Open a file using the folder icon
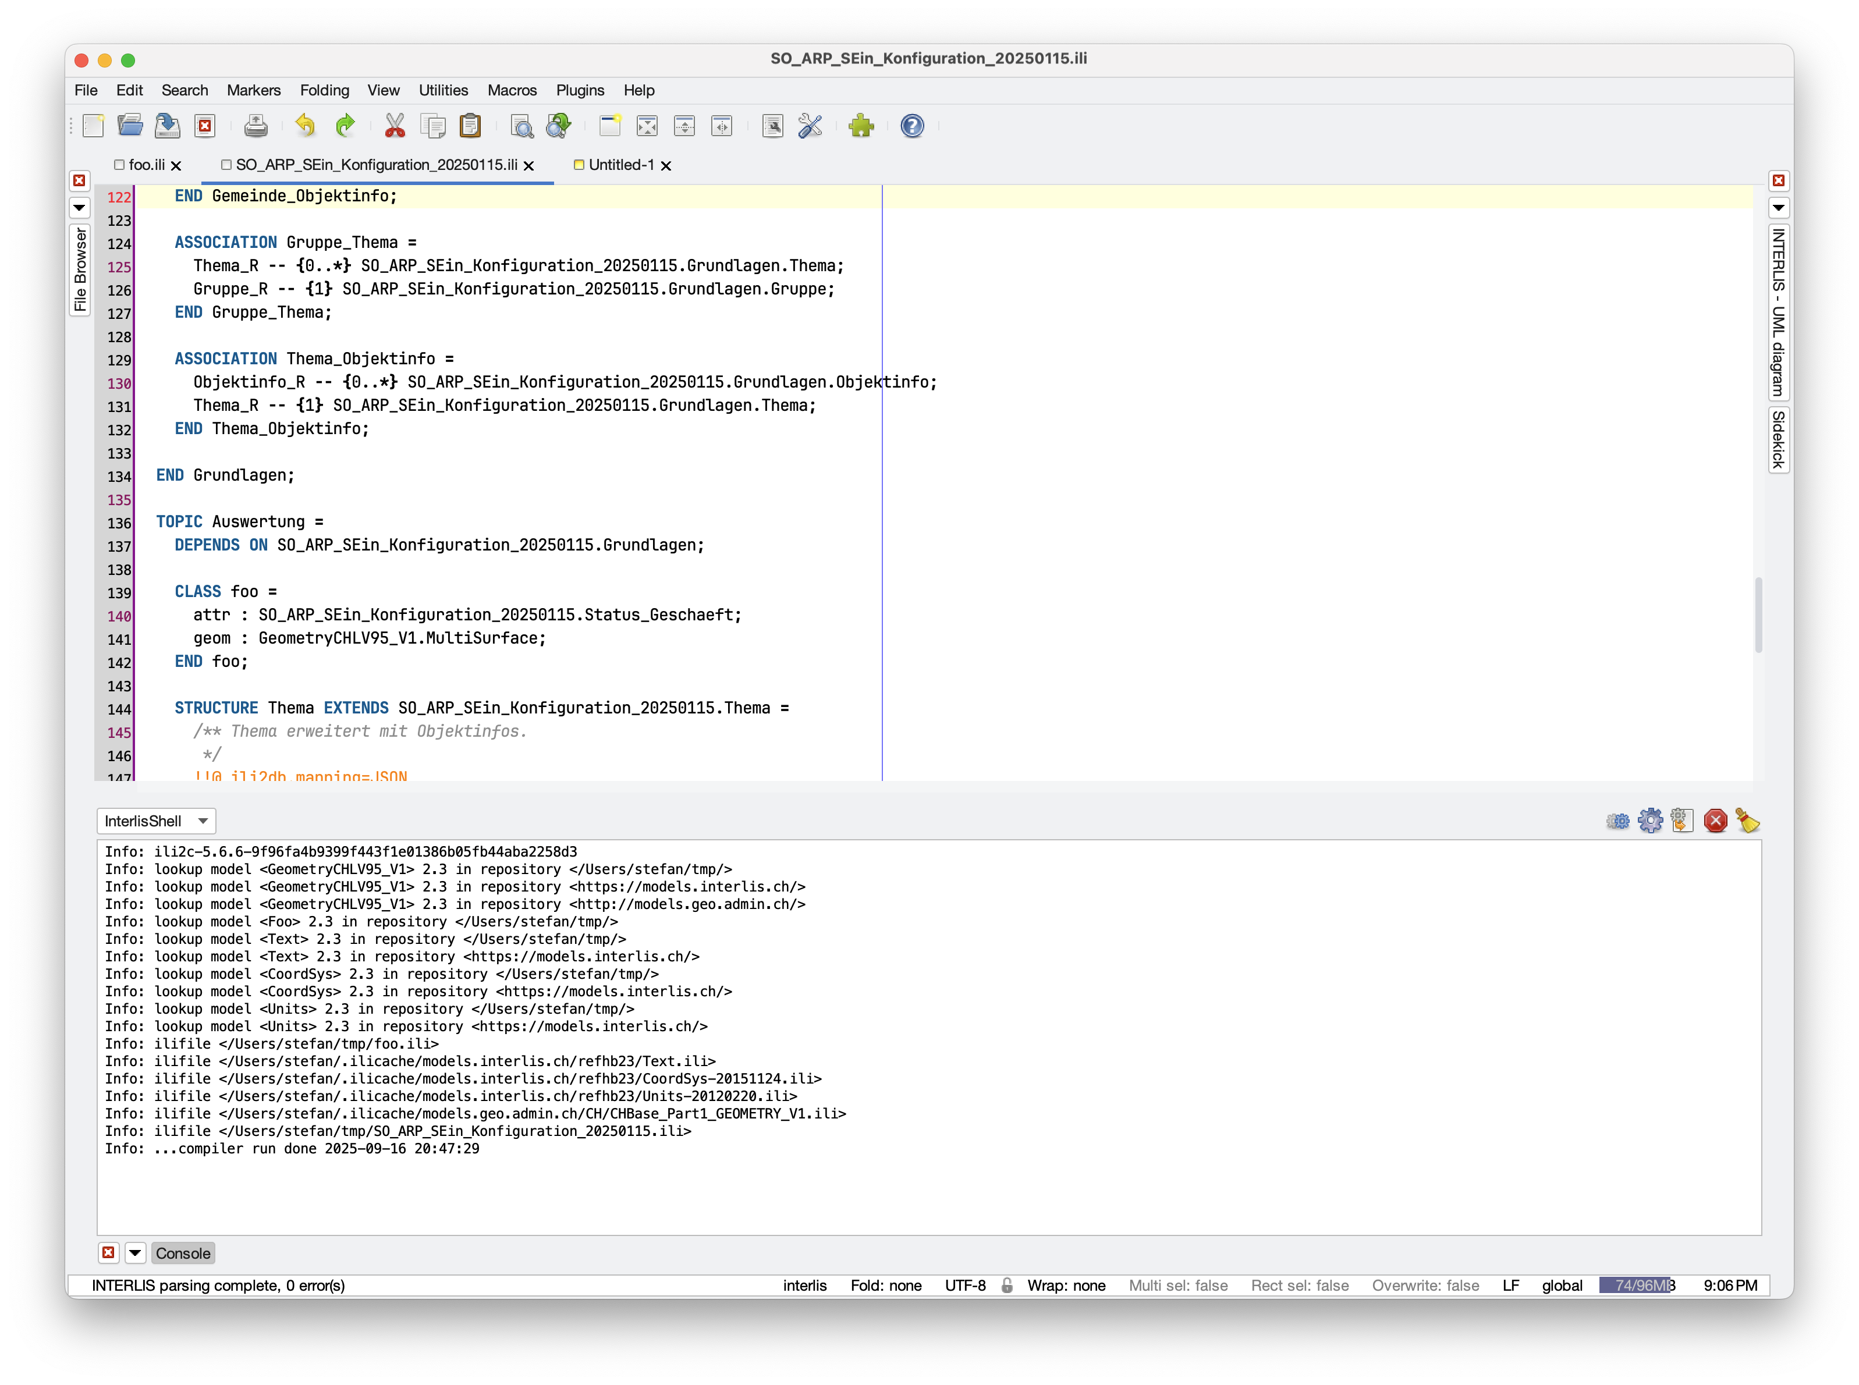This screenshot has height=1385, width=1859. (130, 126)
